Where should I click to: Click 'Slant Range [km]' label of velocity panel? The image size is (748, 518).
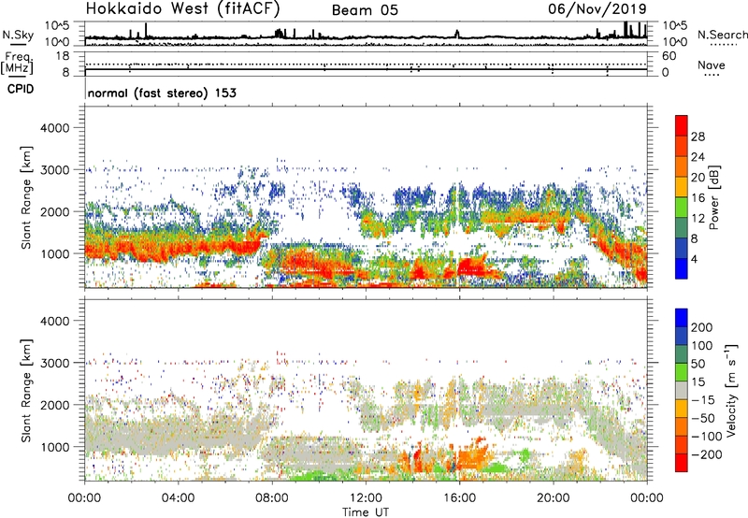pos(26,391)
